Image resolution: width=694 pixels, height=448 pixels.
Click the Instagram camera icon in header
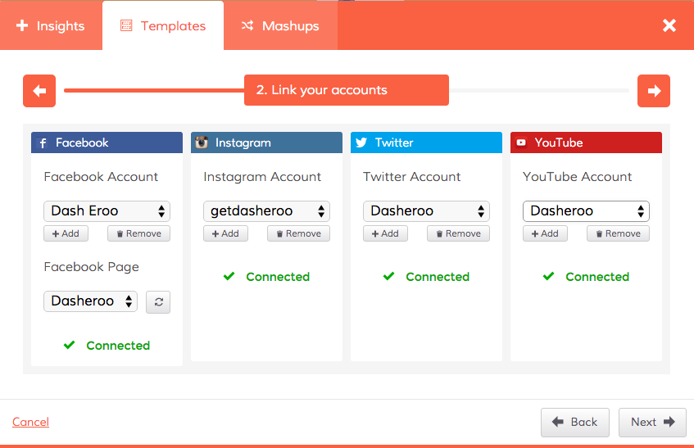(202, 143)
